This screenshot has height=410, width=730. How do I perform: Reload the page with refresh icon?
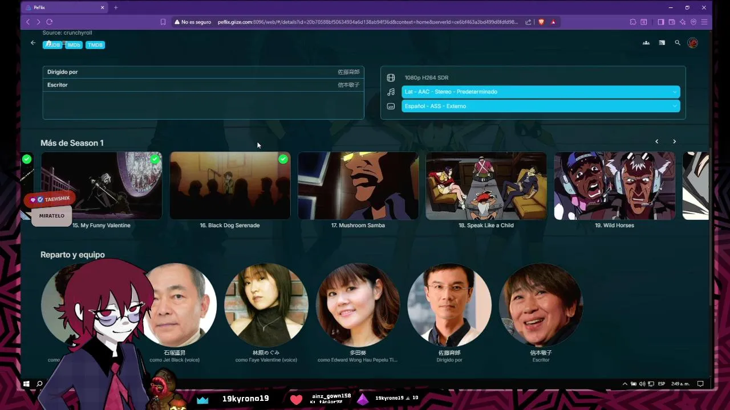[50, 22]
